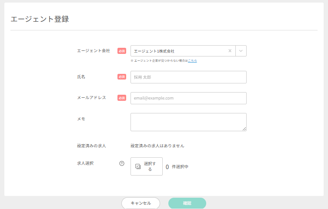The height and width of the screenshot is (209, 328).
Task: Click the 必須 badge next to メールアドレス
Action: pos(122,98)
